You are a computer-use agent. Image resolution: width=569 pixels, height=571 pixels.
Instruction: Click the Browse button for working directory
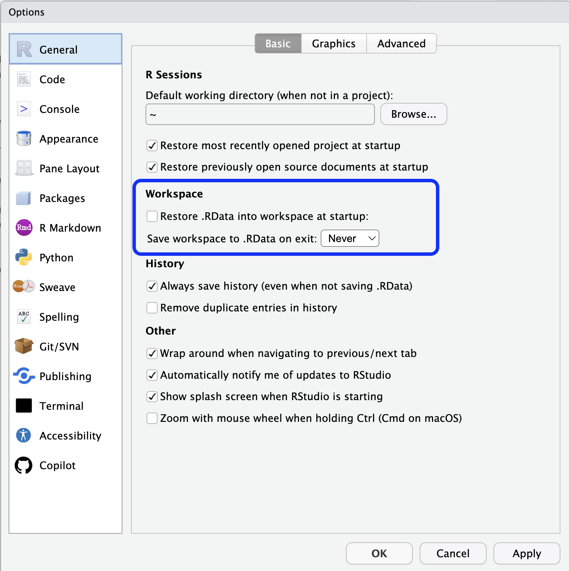pyautogui.click(x=413, y=114)
